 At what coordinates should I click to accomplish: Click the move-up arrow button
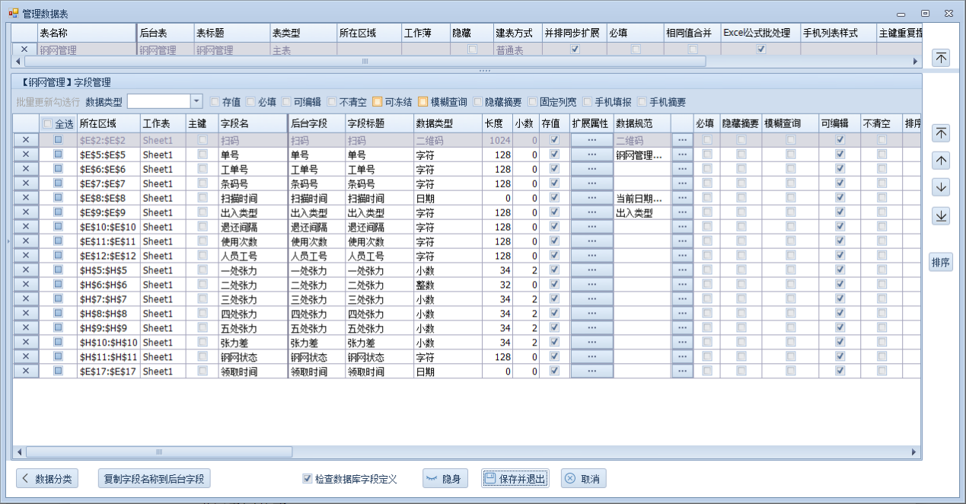[x=941, y=161]
